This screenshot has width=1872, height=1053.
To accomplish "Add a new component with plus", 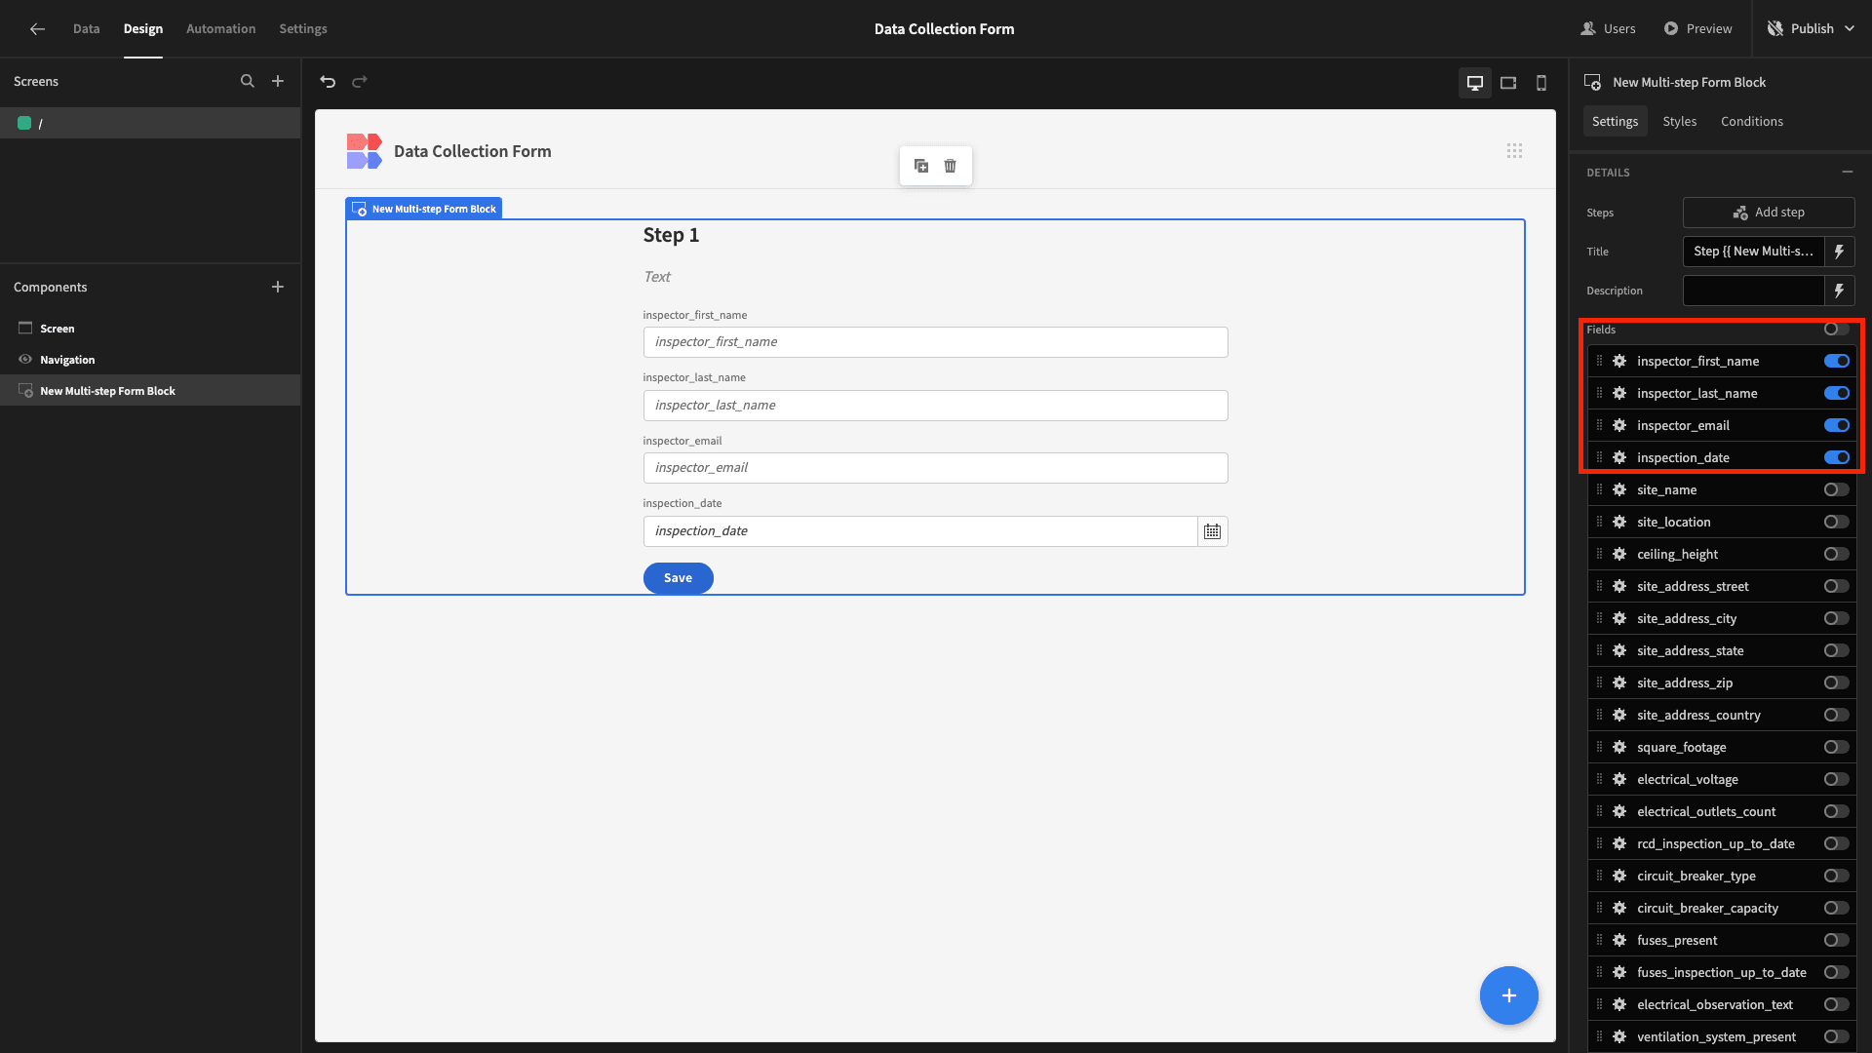I will (278, 288).
